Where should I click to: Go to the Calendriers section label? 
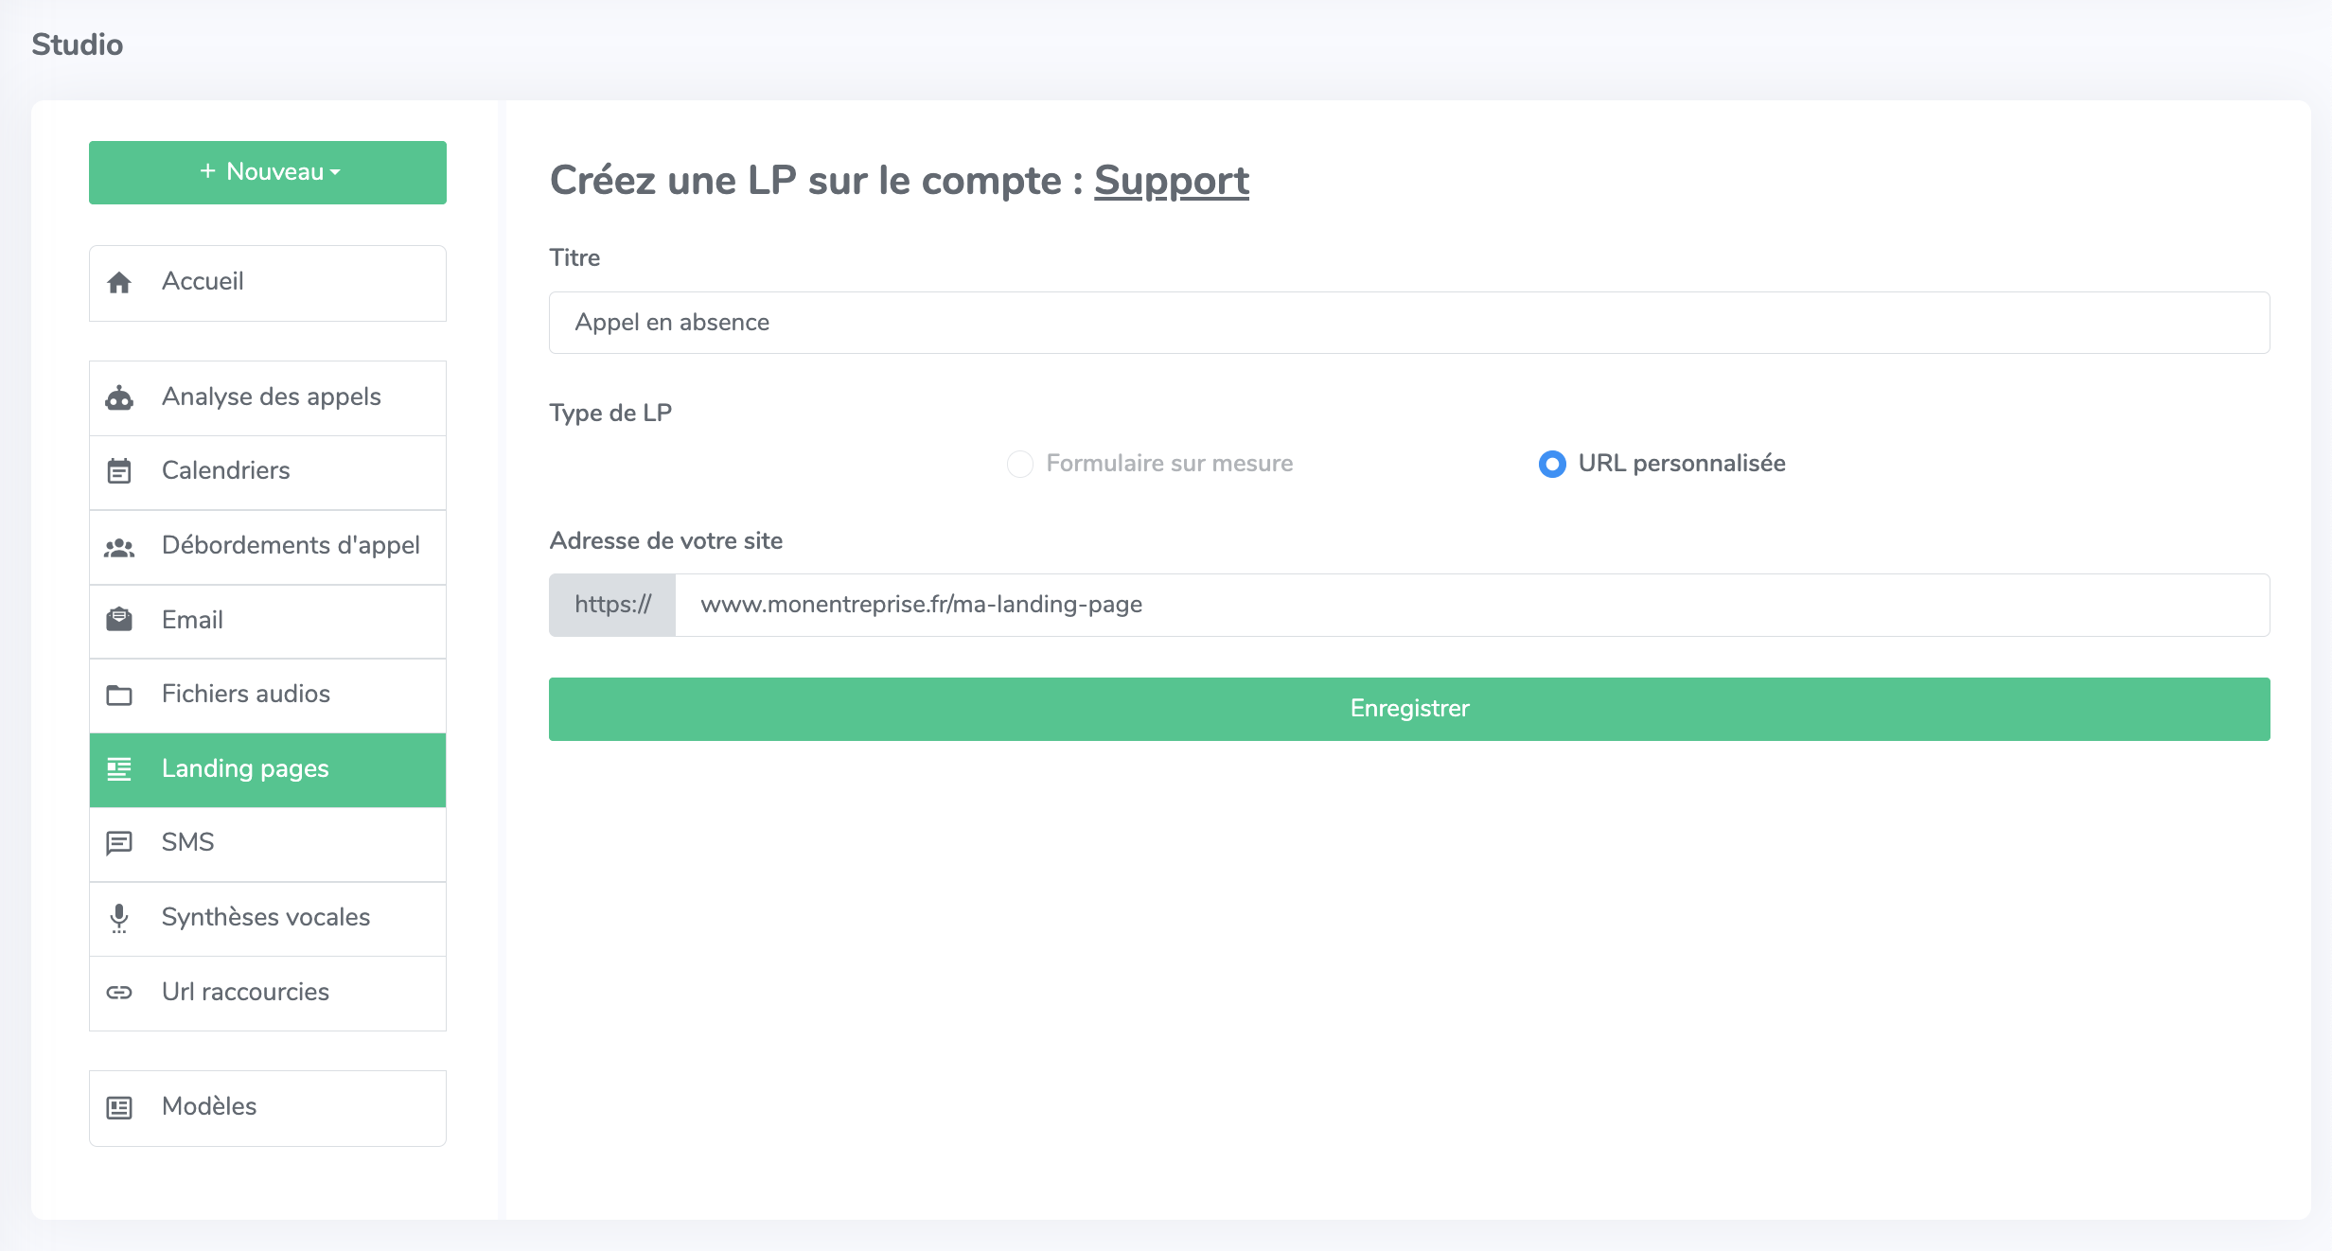(x=226, y=471)
